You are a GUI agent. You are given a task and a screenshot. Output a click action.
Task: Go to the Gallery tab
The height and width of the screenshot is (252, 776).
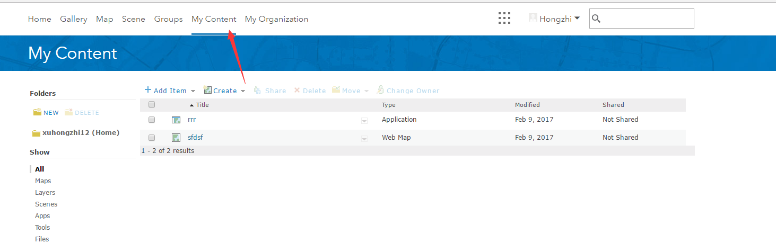(x=73, y=19)
